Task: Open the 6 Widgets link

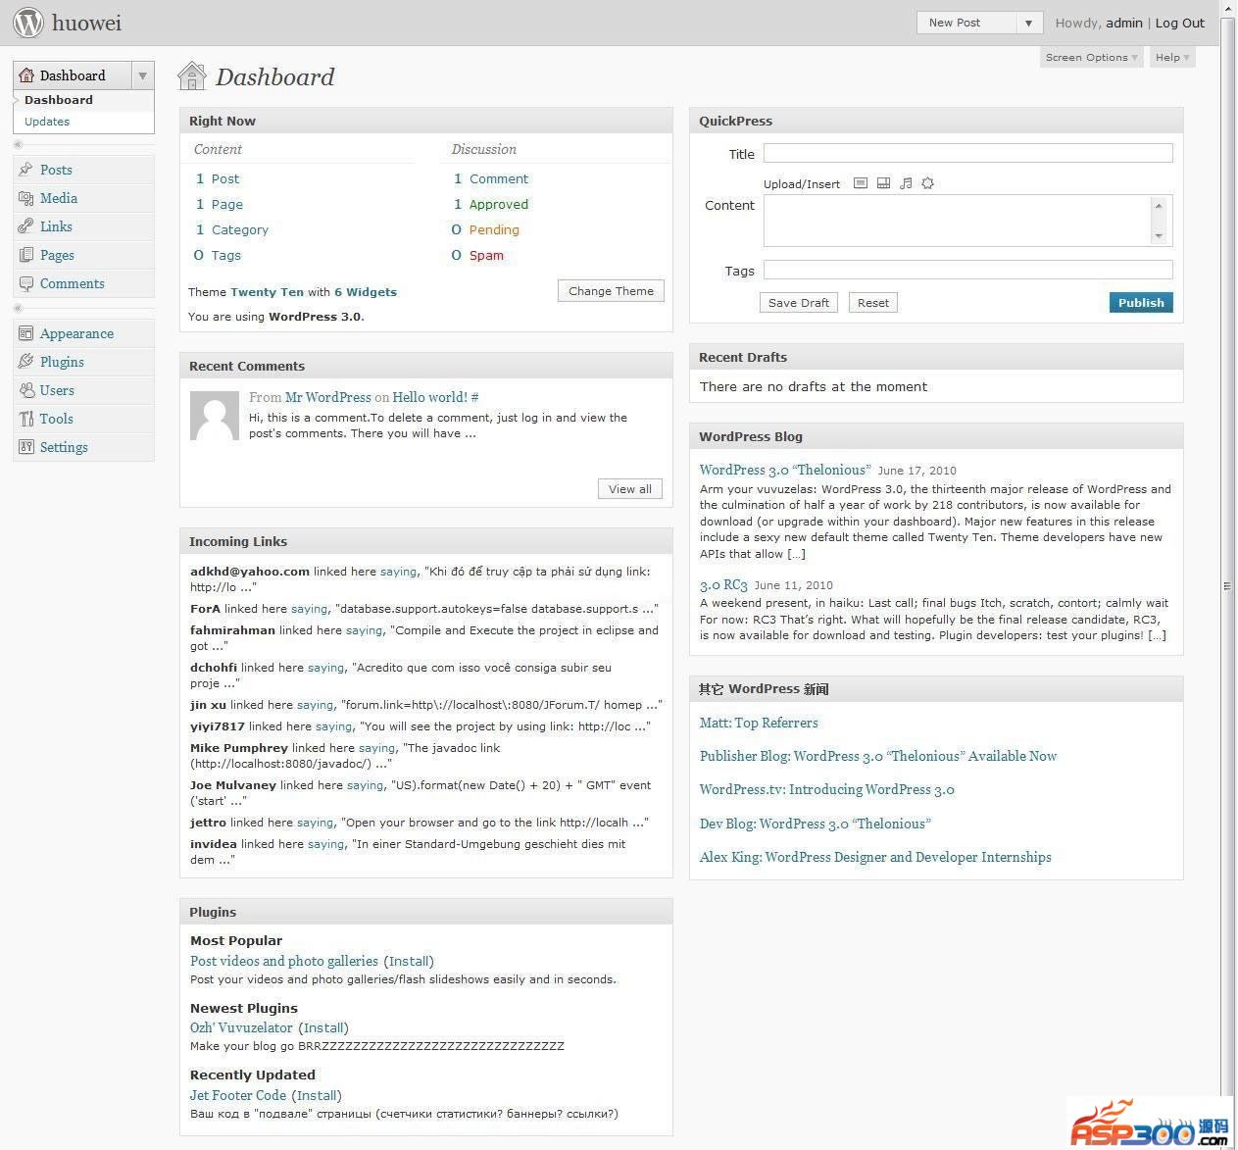Action: (x=366, y=292)
